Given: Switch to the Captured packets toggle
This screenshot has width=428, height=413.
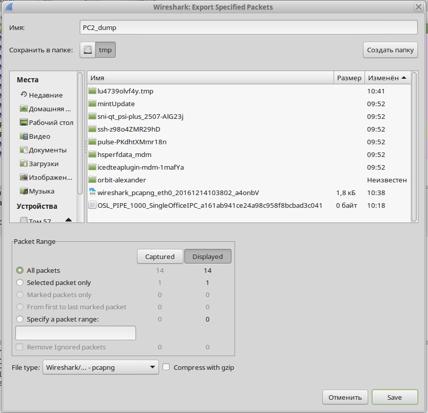Looking at the screenshot, I should 159,257.
